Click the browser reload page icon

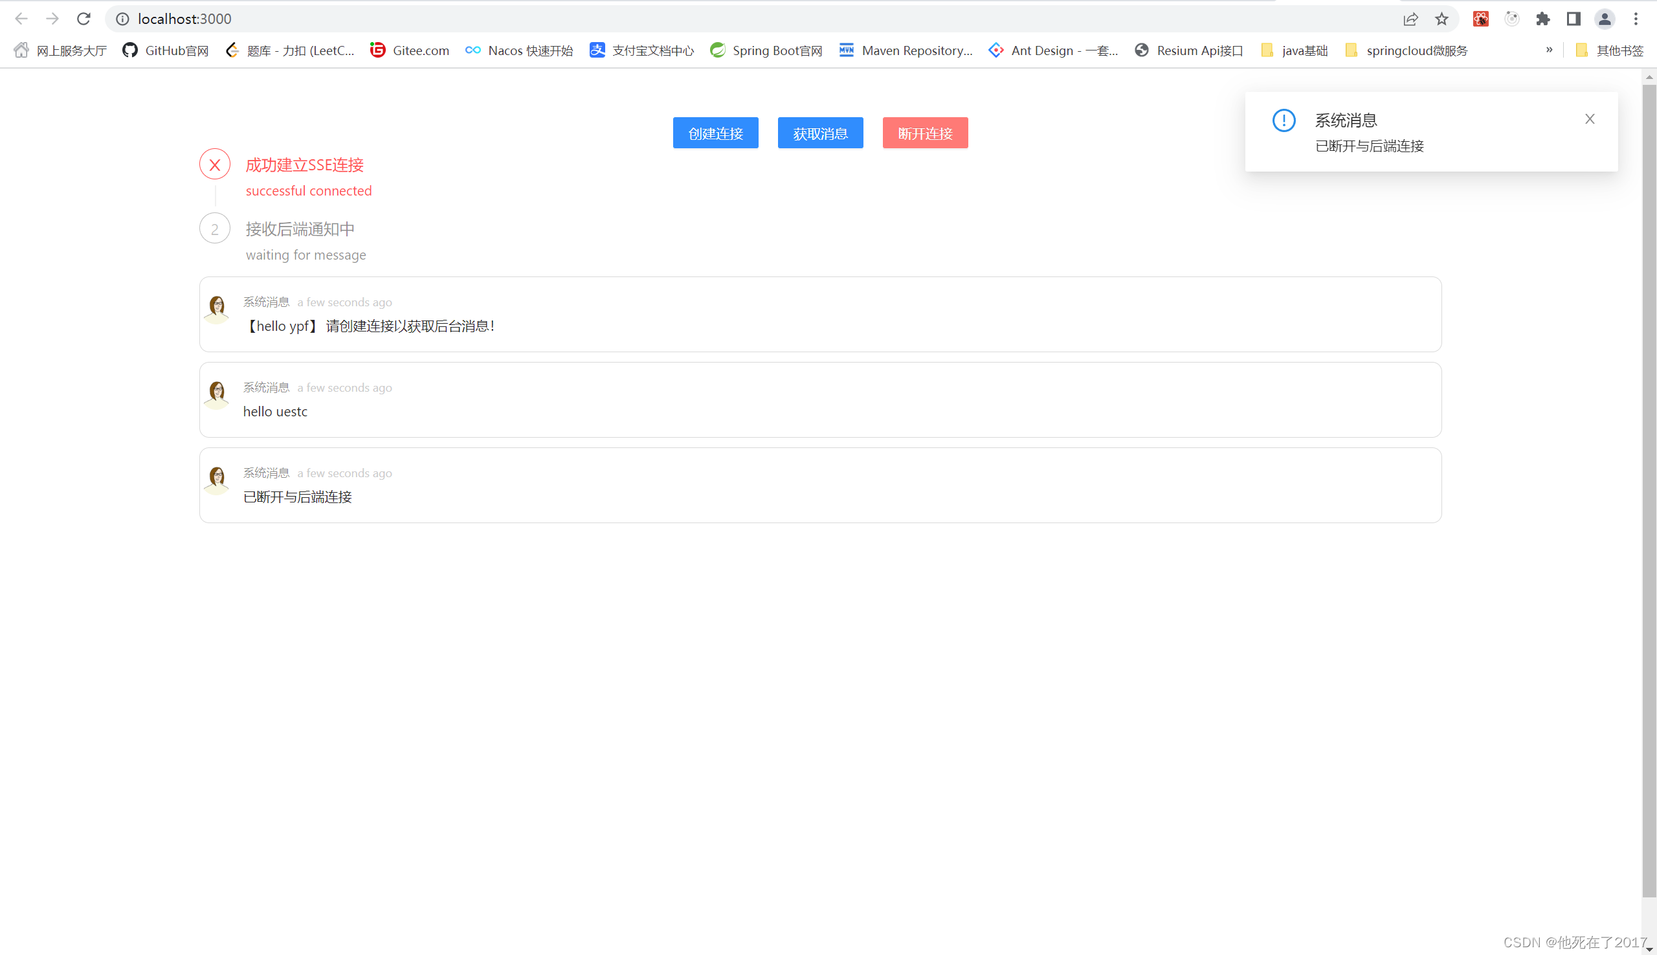tap(83, 18)
